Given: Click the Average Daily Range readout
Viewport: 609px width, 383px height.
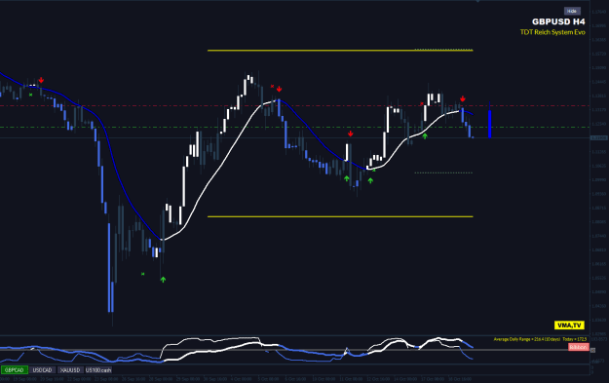Looking at the screenshot, I should pyautogui.click(x=540, y=339).
